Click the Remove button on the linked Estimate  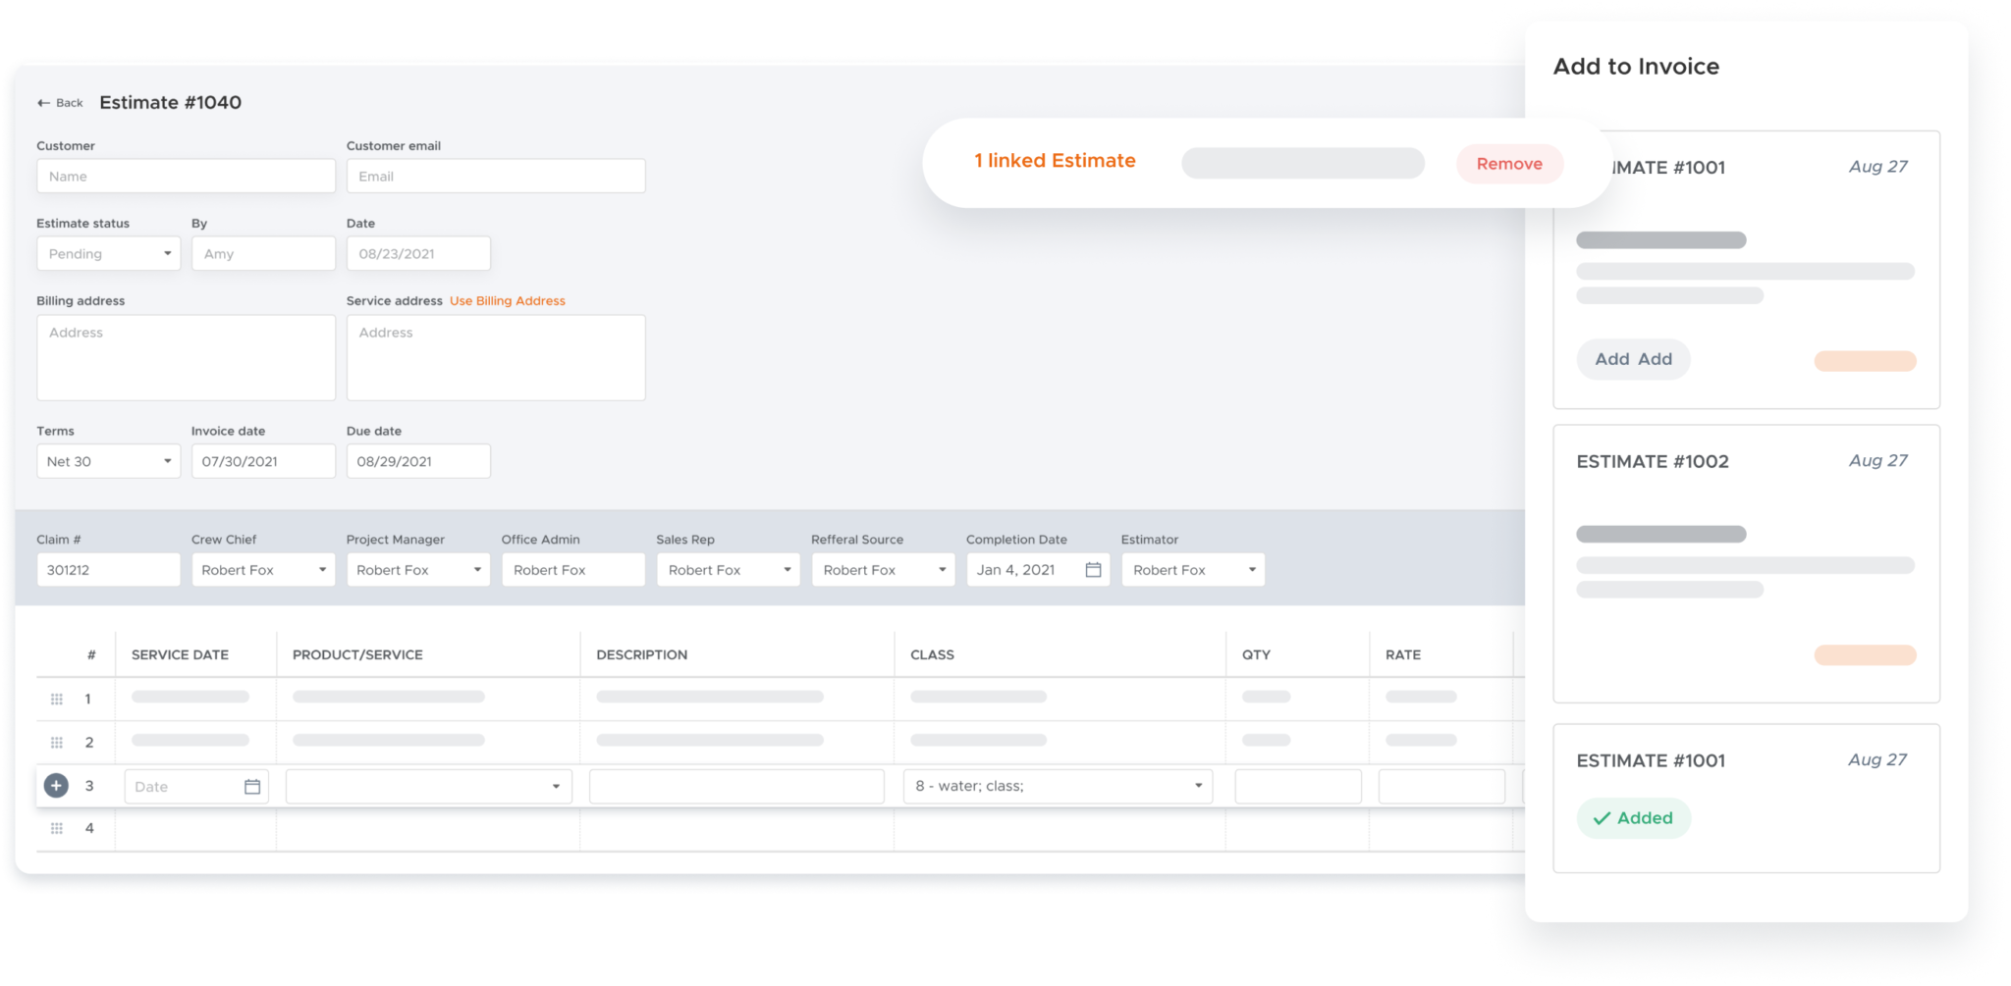point(1509,163)
